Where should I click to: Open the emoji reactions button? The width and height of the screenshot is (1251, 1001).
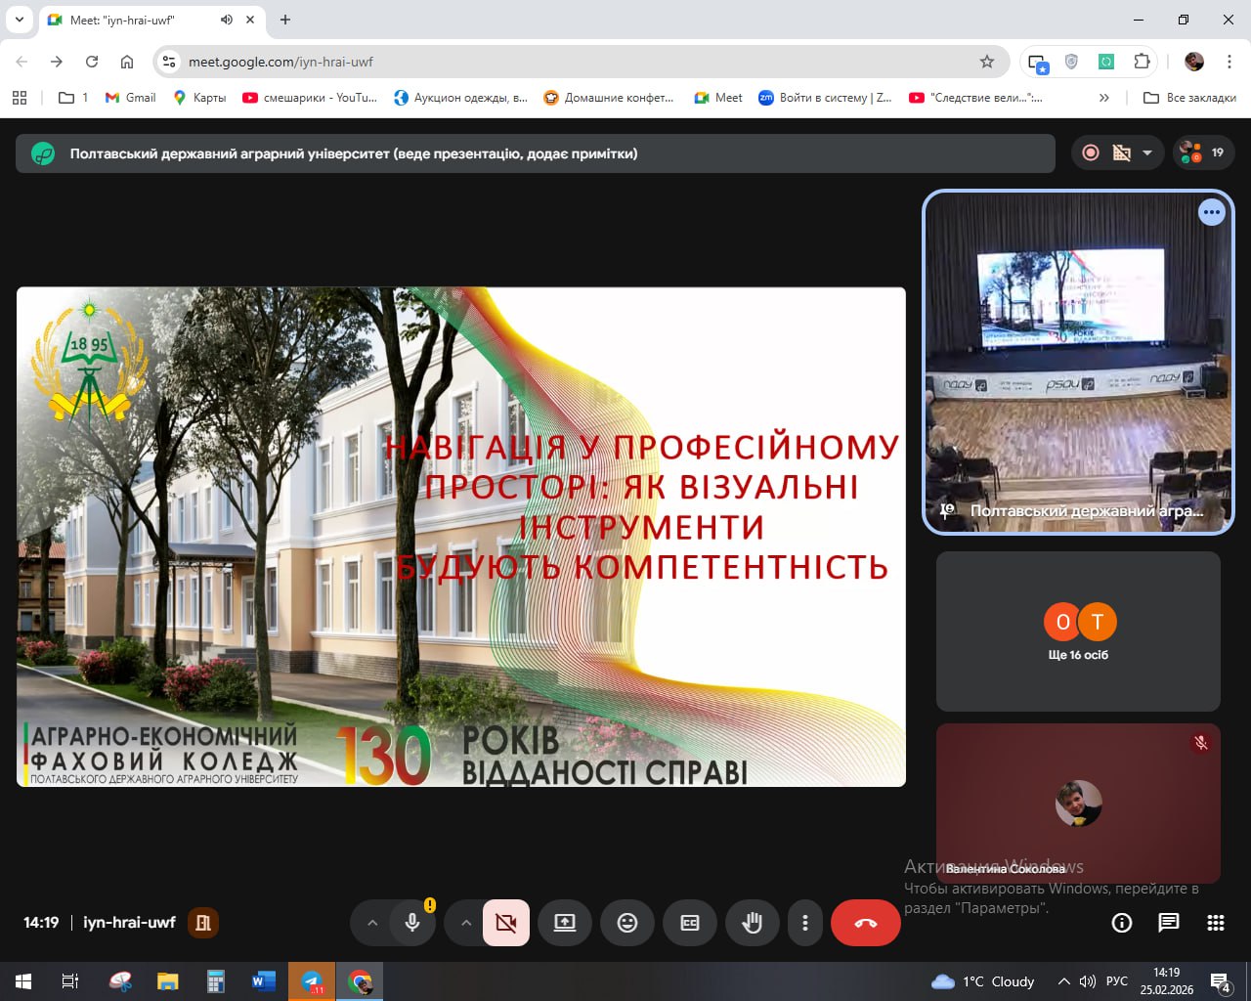point(627,923)
